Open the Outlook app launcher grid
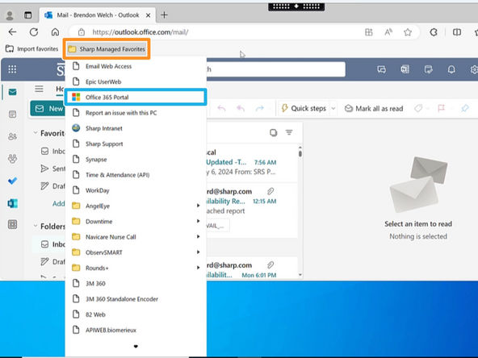 coord(12,69)
